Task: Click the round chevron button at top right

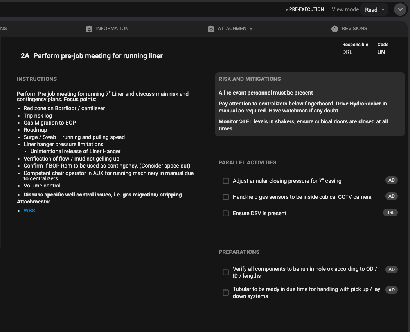Action: tap(400, 10)
